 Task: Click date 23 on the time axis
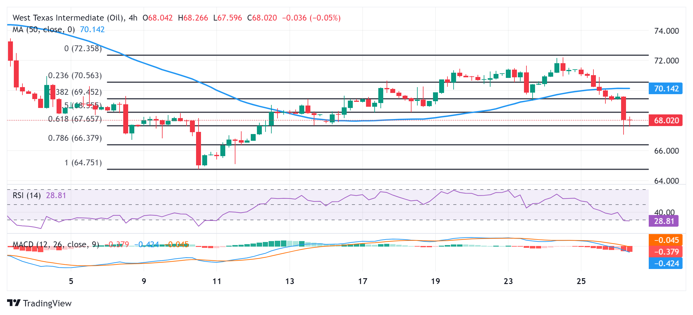pos(508,281)
